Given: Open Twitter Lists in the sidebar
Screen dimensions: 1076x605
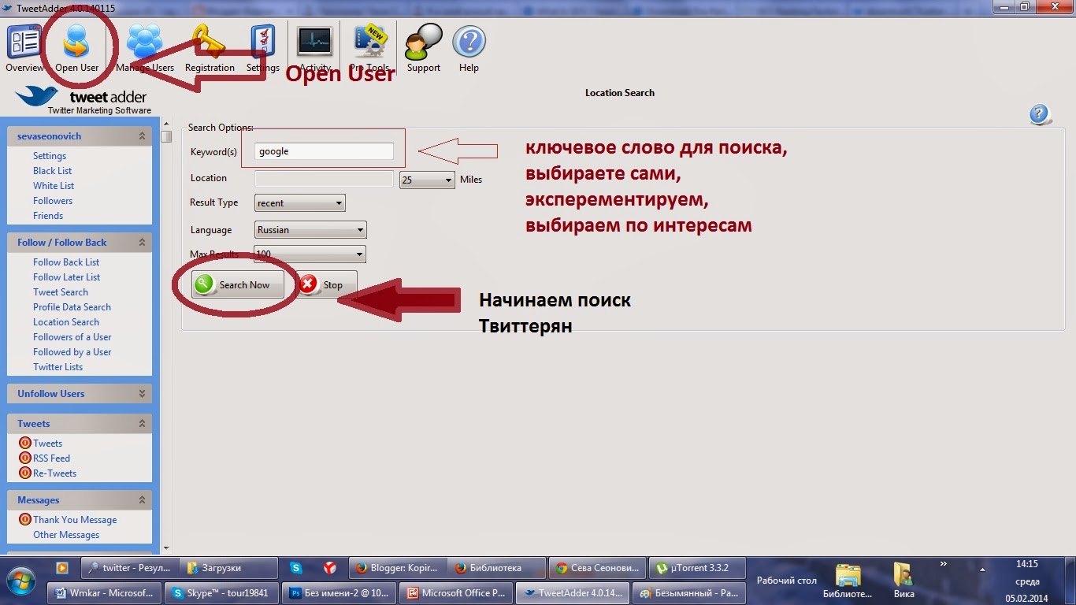Looking at the screenshot, I should click(58, 367).
